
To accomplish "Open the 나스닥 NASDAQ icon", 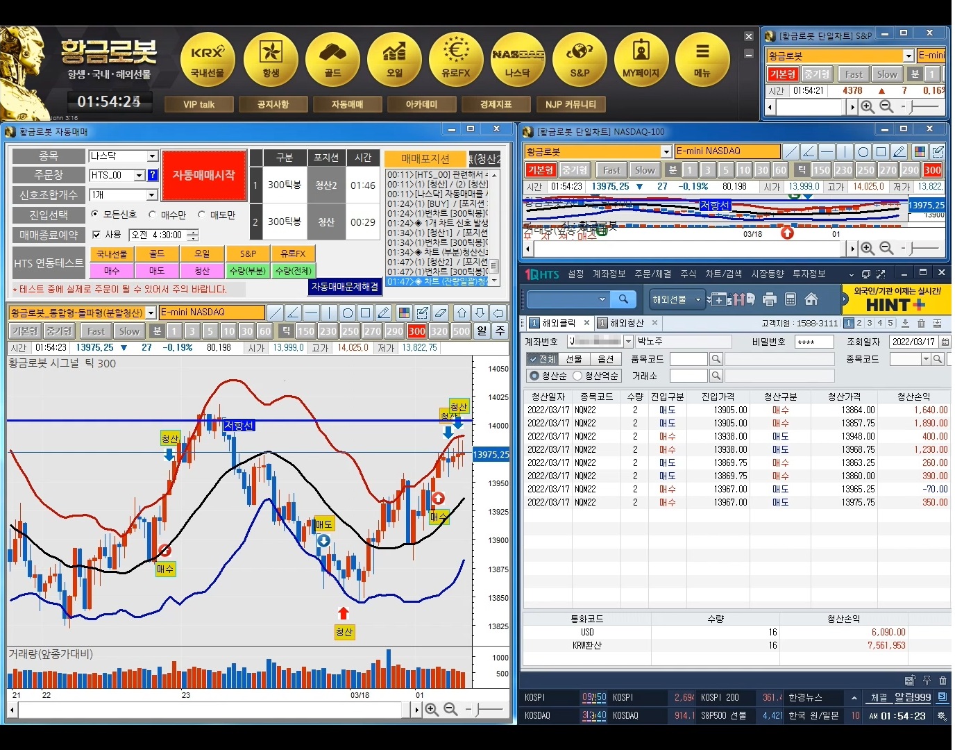I will click(x=518, y=59).
